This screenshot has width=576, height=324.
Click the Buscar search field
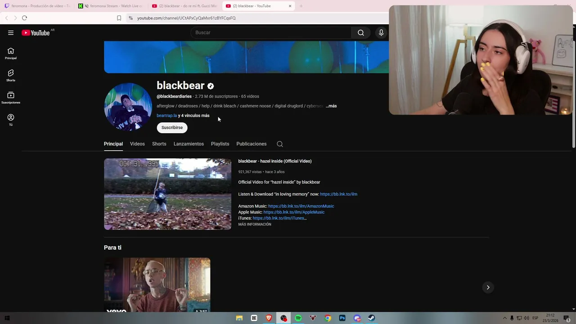coord(271,32)
